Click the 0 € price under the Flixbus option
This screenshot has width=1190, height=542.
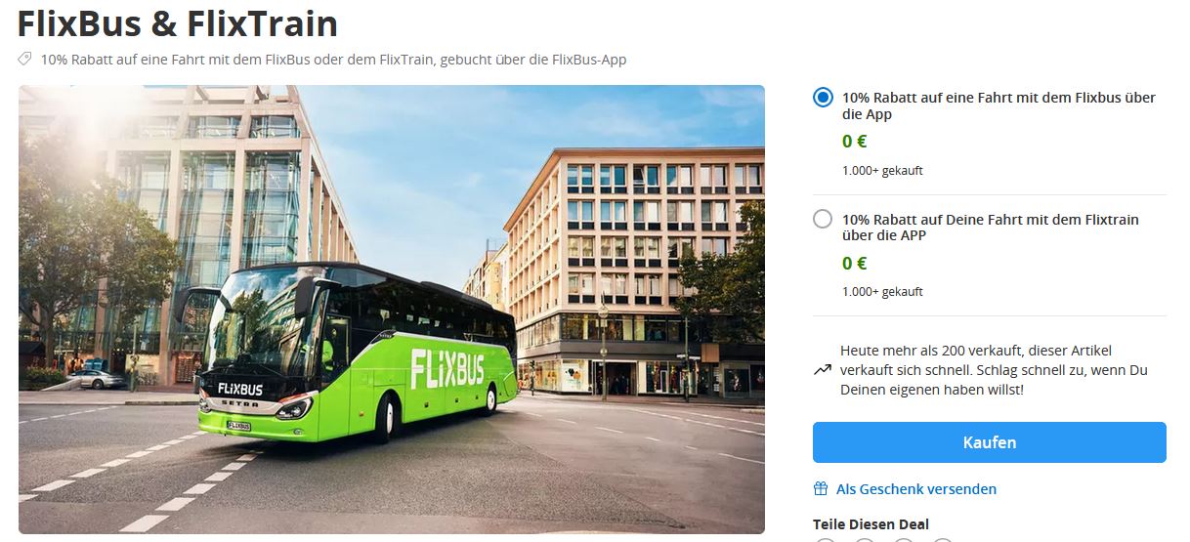855,142
